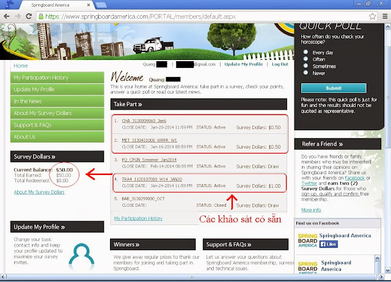The width and height of the screenshot is (391, 282).
Task: Open In the News menu item
Action: [x=57, y=101]
